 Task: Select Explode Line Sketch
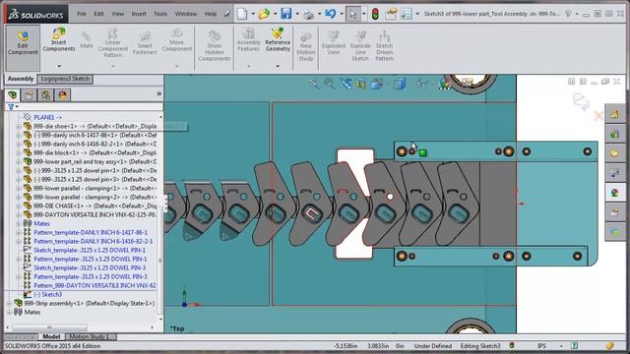(x=360, y=46)
